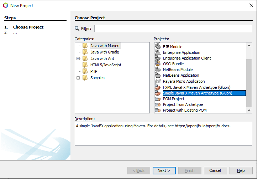Click the Payara Micro Application icon

[x=158, y=81]
